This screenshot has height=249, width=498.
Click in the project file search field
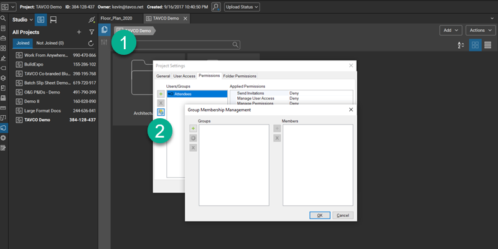[x=177, y=45]
